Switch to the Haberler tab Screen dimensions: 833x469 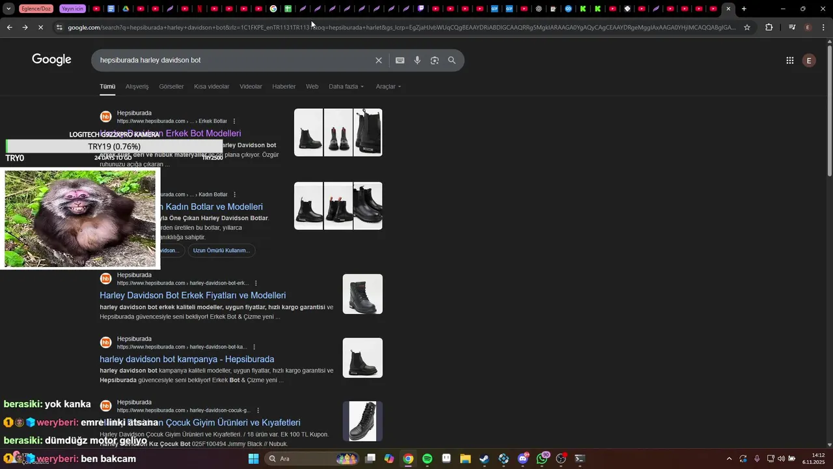coord(284,87)
